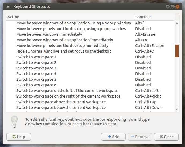Select the Ctrl+Alt+Left shortcut cell
185x147 pixels.
tap(147, 91)
